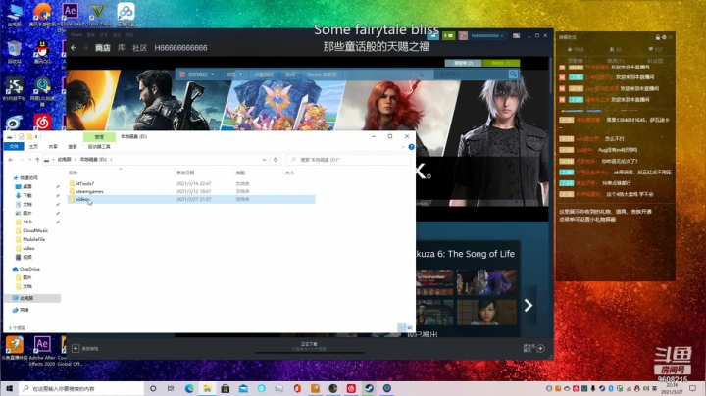Click the green 管理 contextual tab
This screenshot has height=396, width=706.
(99, 137)
